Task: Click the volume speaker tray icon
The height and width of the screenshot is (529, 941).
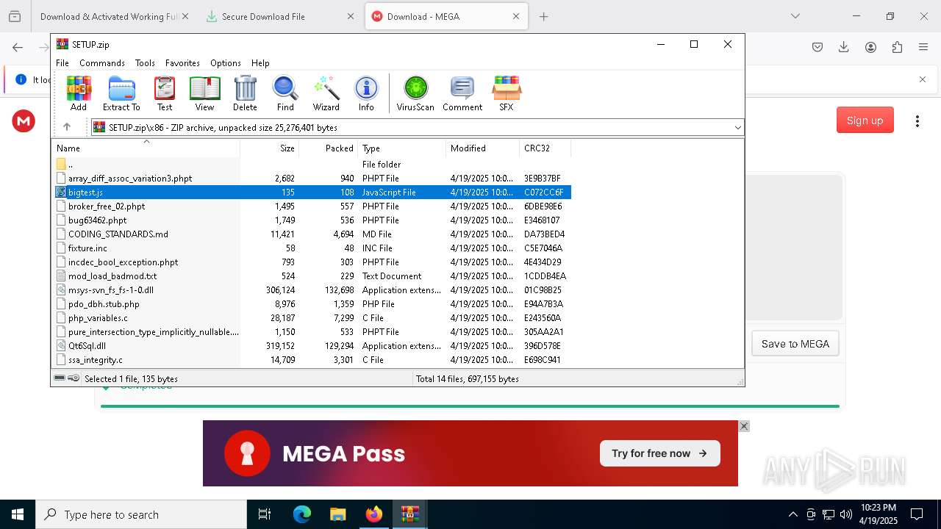Action: pos(846,514)
